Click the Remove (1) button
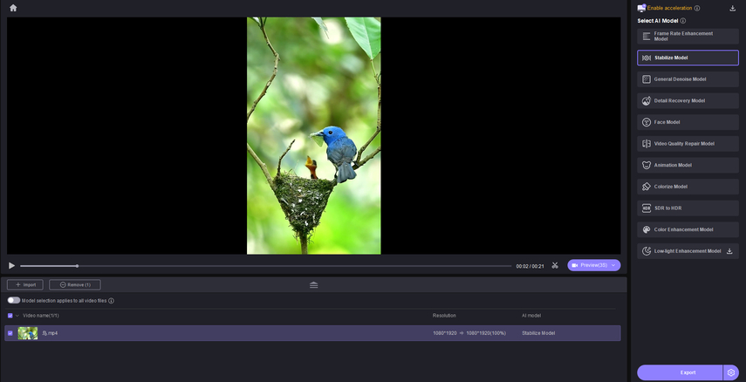 (x=75, y=285)
